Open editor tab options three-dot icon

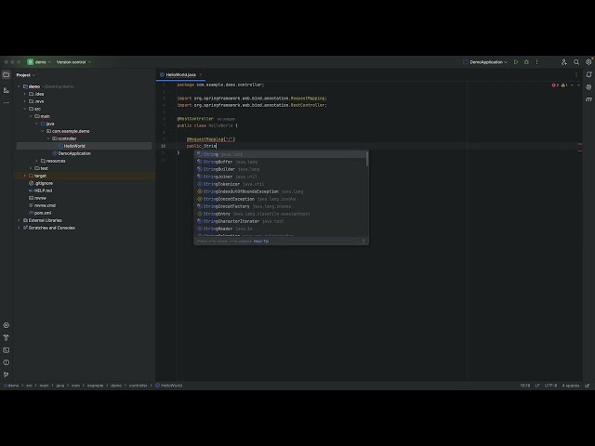pos(576,74)
